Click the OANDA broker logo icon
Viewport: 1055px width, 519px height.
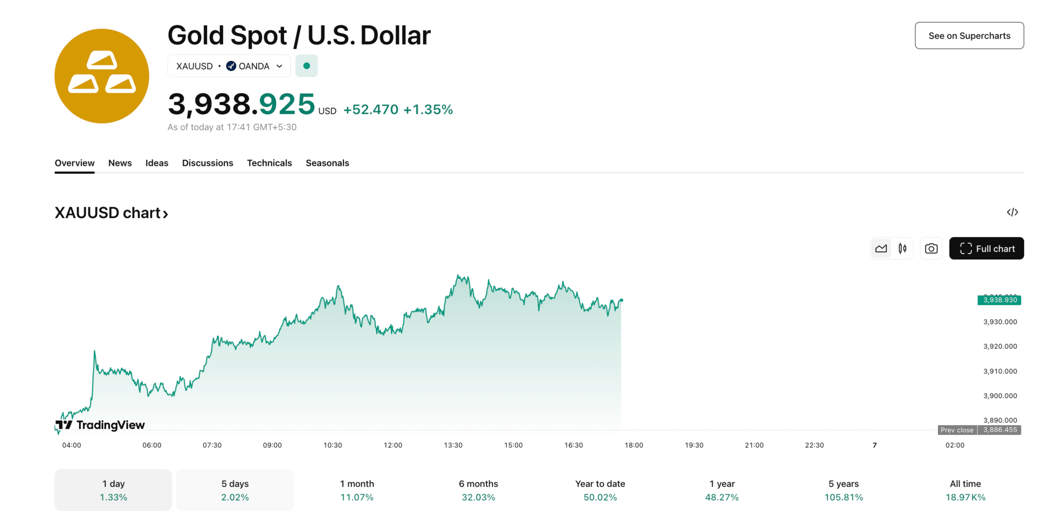pyautogui.click(x=231, y=66)
